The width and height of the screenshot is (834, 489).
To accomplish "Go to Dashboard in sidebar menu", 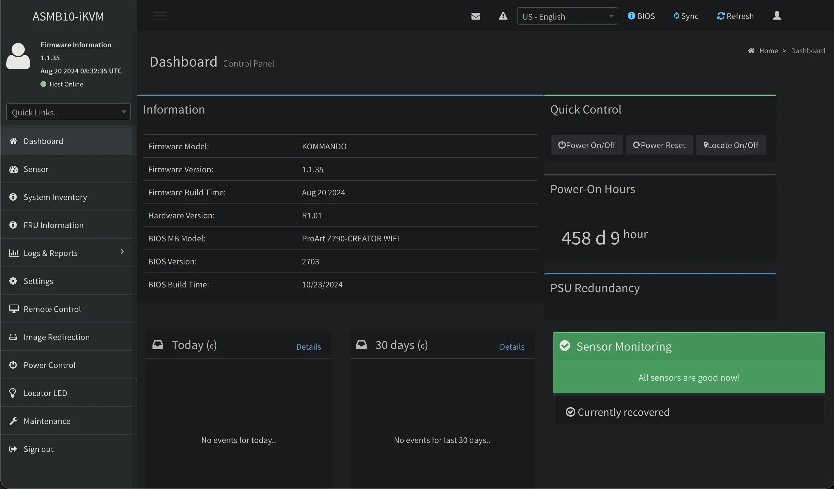I will pyautogui.click(x=68, y=141).
